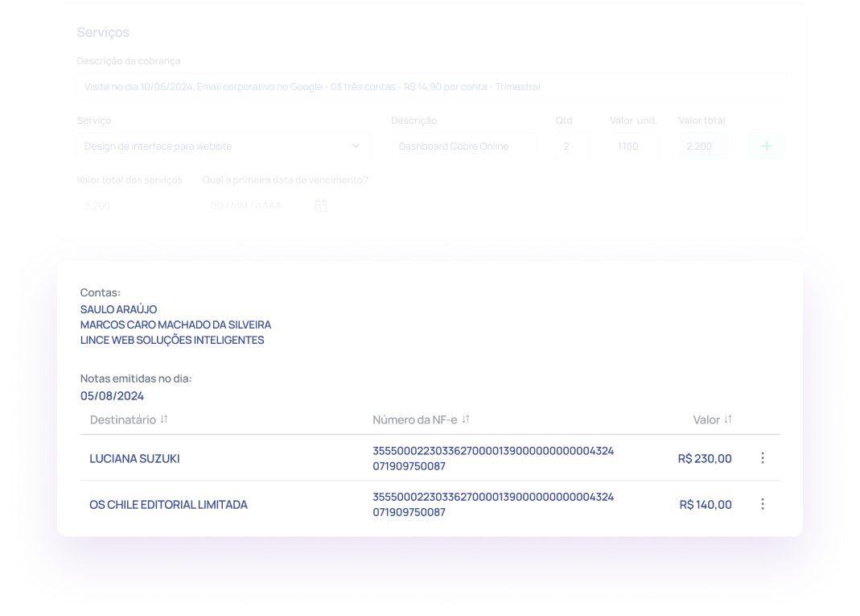Open the options menu for LUCIANA SUZUKI row
The width and height of the screenshot is (860, 616).
pyautogui.click(x=763, y=458)
